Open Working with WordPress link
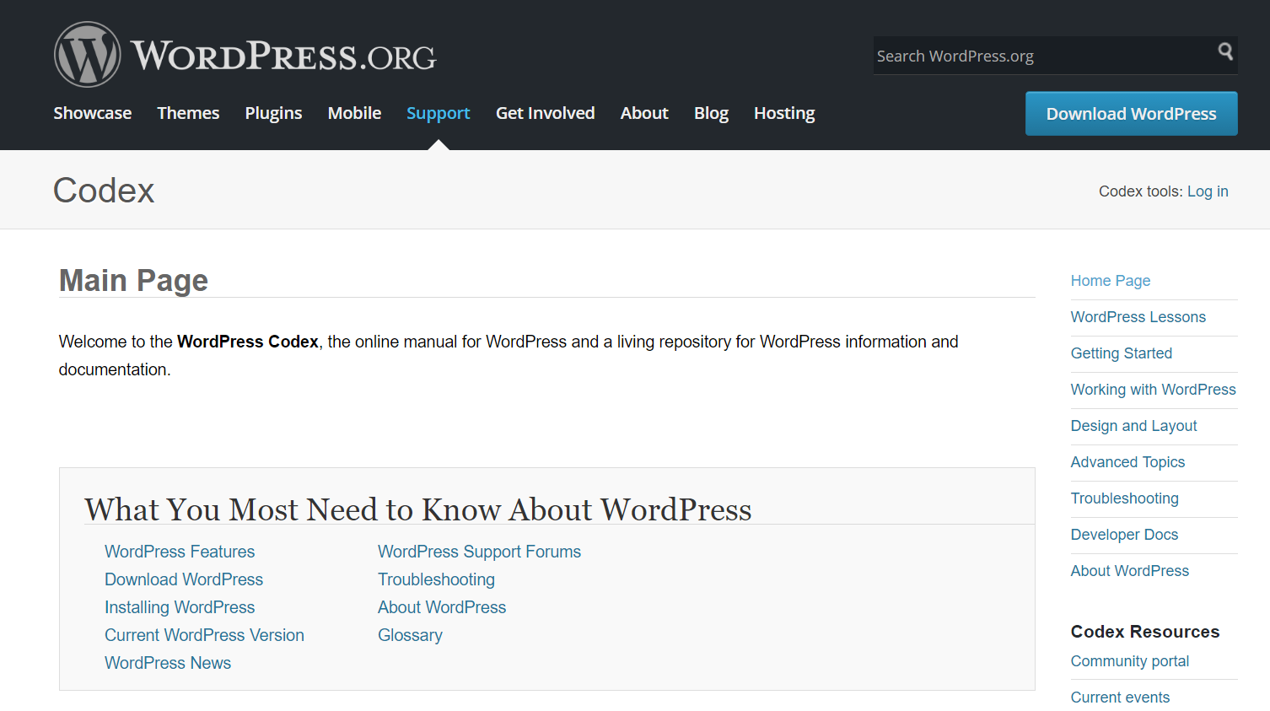 [1153, 390]
